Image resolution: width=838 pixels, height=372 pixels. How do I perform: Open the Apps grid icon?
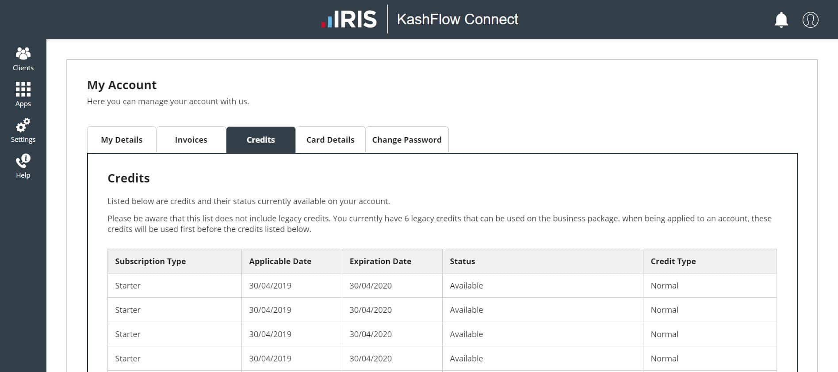pos(23,94)
